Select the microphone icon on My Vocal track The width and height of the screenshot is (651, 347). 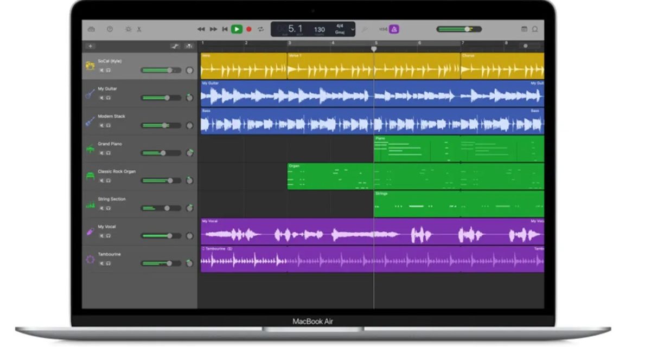point(90,232)
